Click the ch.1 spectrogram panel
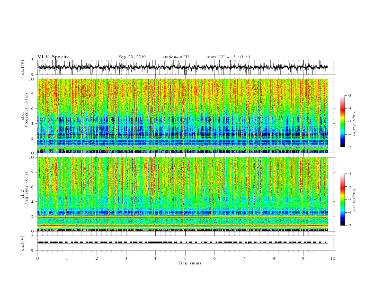The image size is (375, 290). [183, 116]
